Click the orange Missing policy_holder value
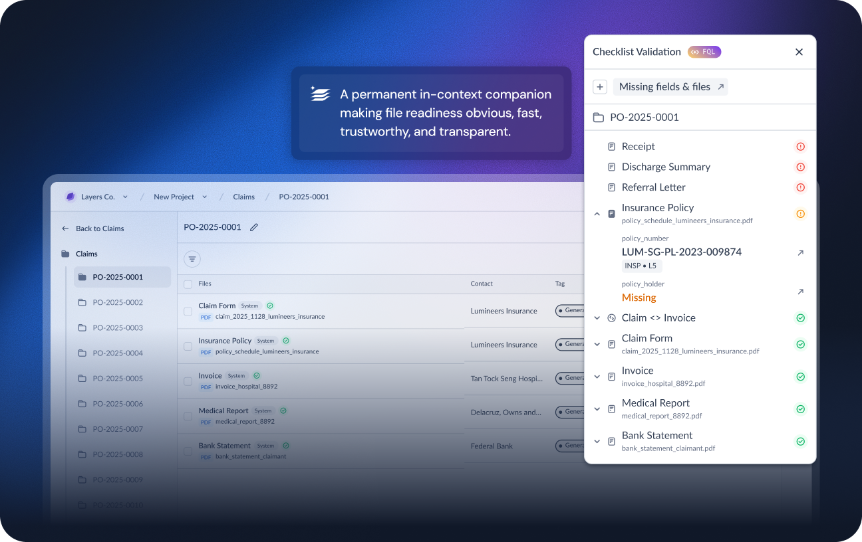This screenshot has height=542, width=862. 639,298
